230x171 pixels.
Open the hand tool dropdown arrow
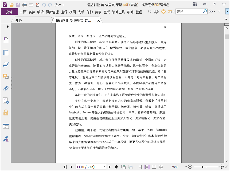pyautogui.click(x=60, y=5)
